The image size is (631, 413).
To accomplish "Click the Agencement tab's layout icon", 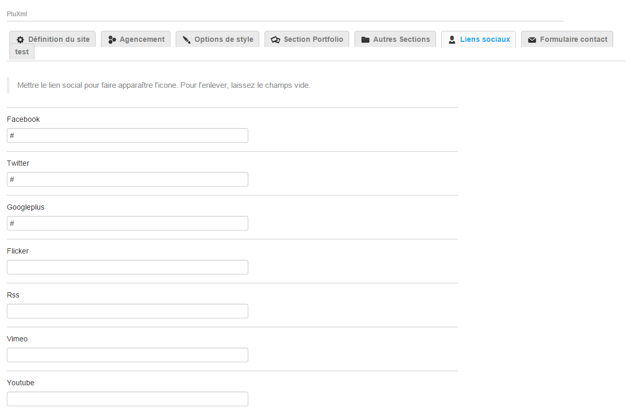I will point(112,40).
